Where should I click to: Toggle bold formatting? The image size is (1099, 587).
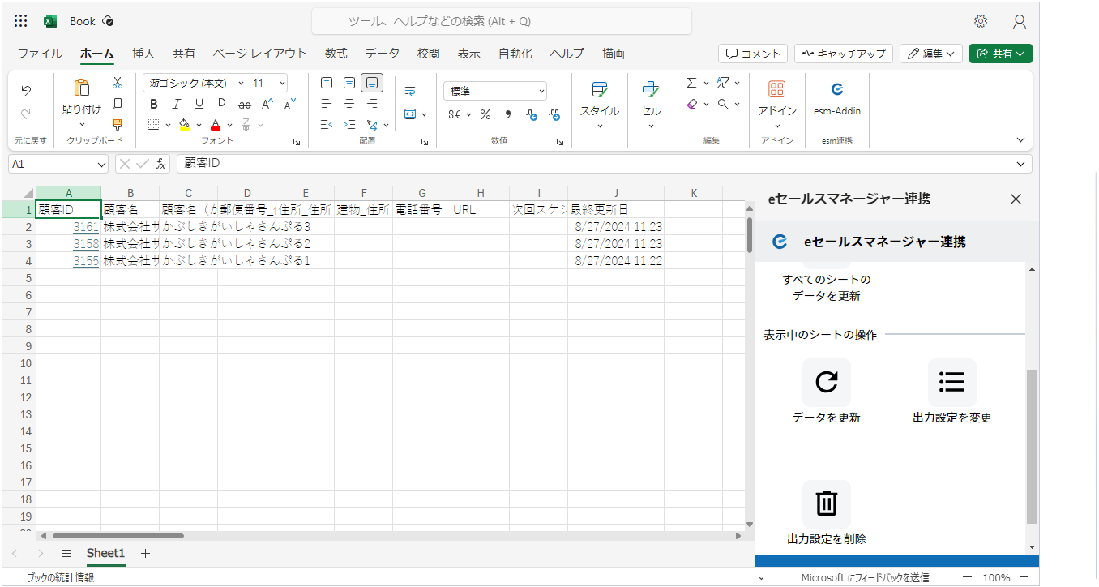[x=154, y=104]
